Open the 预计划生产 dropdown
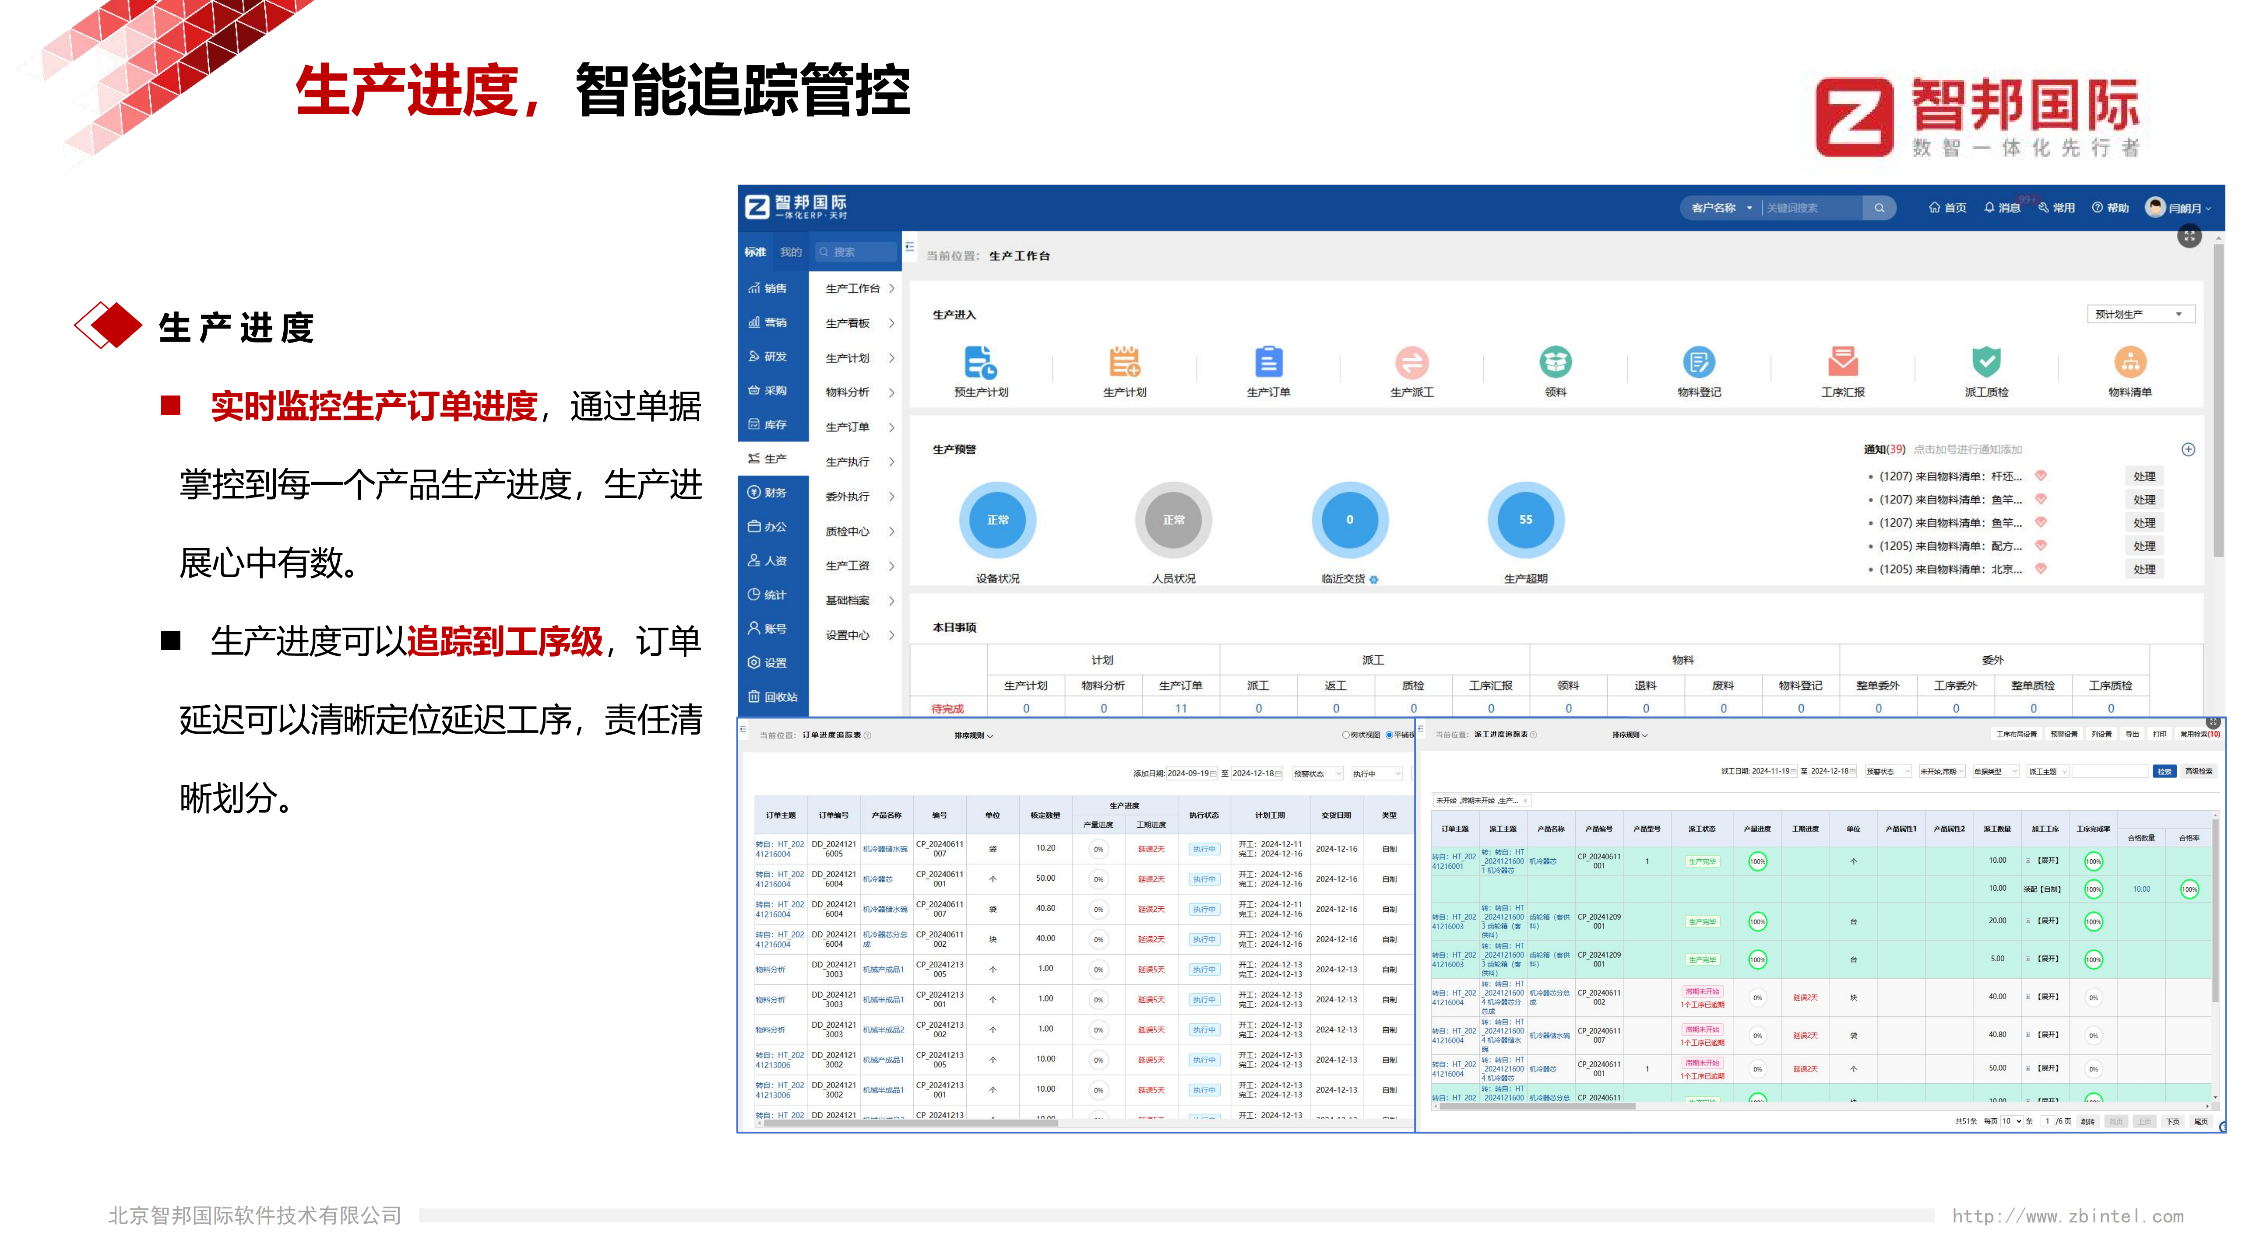Screen dimensions: 2242x1260 click(2140, 314)
